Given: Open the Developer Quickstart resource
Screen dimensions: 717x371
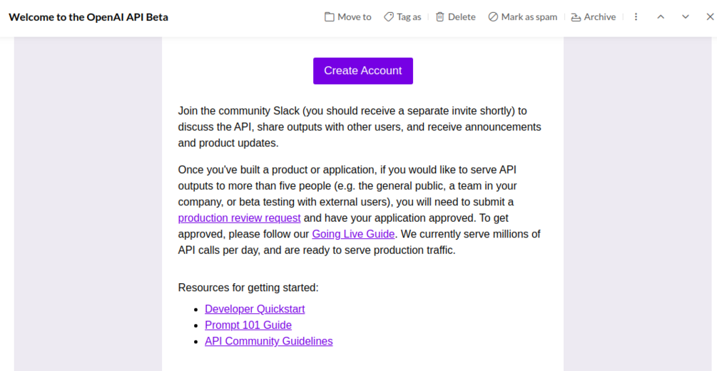Looking at the screenshot, I should pyautogui.click(x=255, y=309).
